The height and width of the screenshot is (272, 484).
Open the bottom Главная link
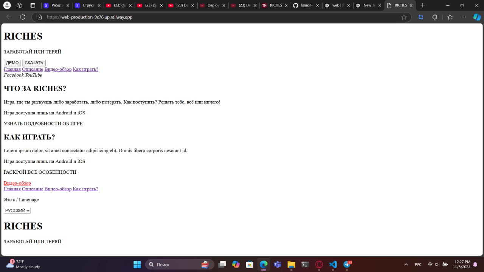tap(12, 189)
